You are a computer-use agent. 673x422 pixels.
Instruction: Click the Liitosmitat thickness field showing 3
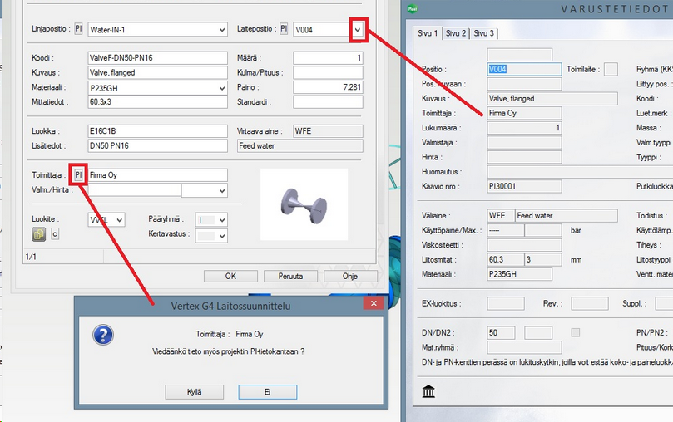pos(543,260)
